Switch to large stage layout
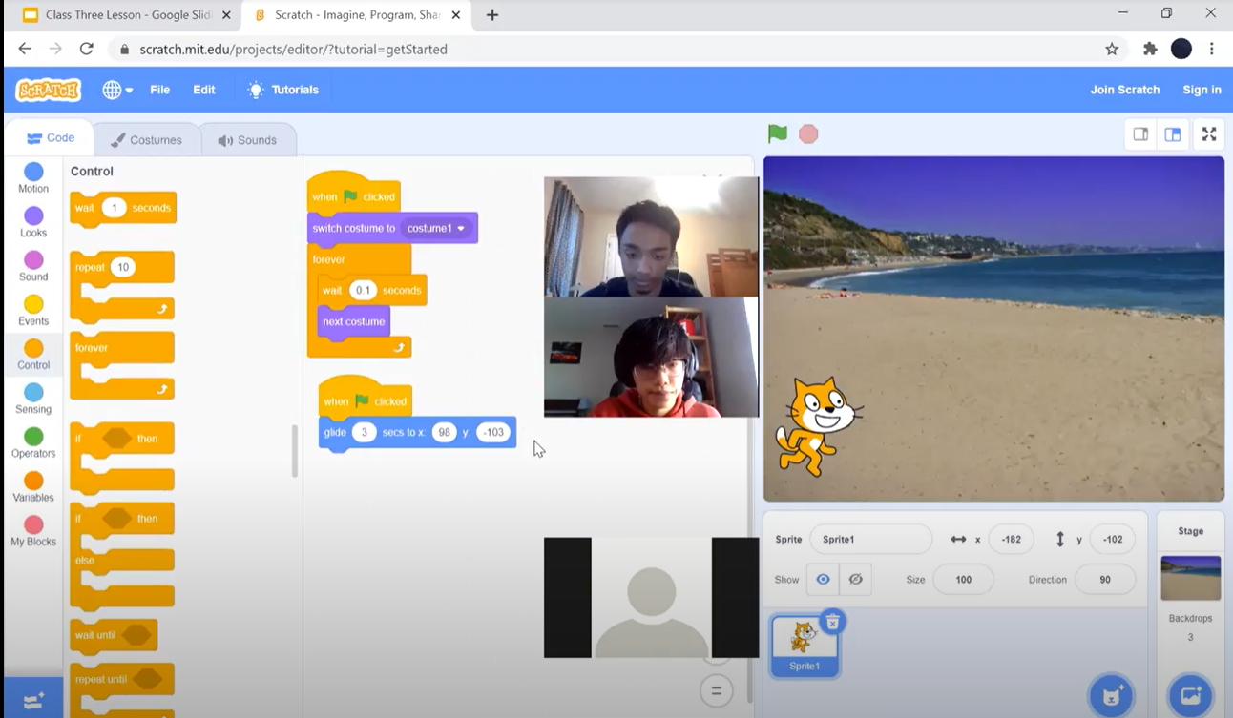 pos(1173,134)
